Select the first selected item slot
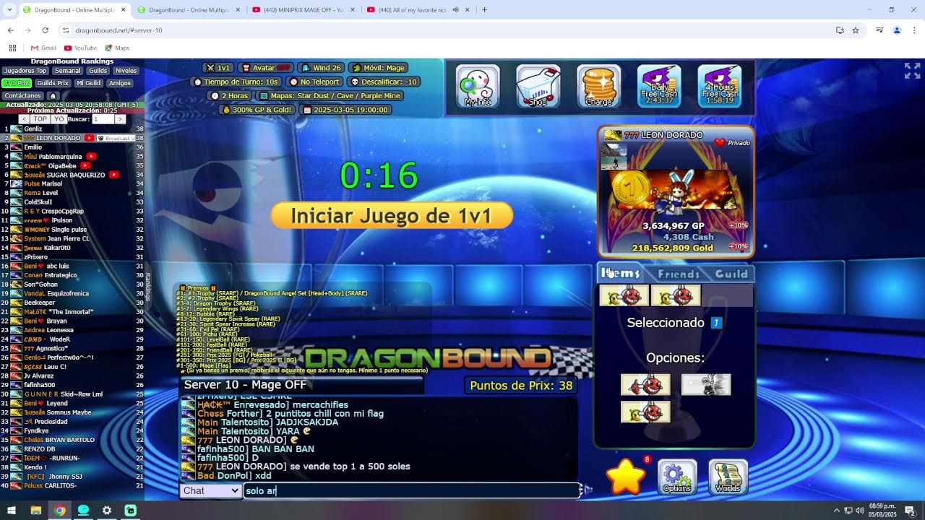Image resolution: width=925 pixels, height=520 pixels. (x=624, y=295)
